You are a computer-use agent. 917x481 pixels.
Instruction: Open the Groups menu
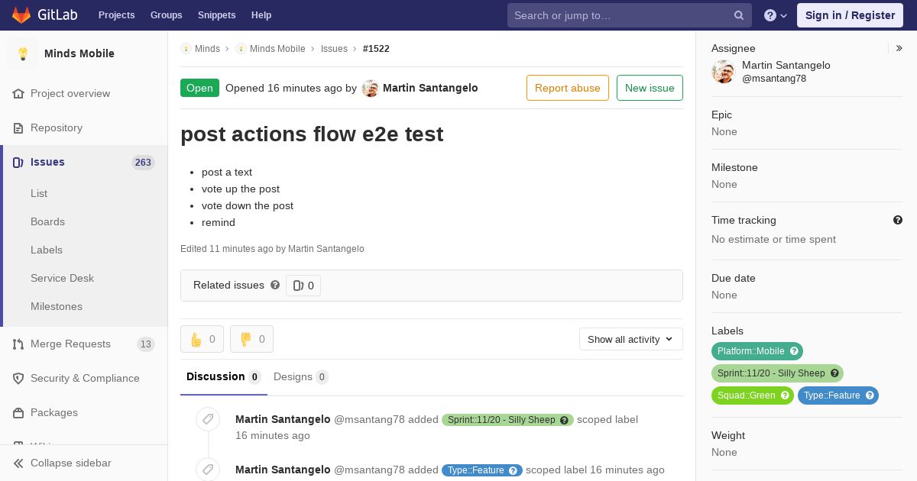pos(167,15)
